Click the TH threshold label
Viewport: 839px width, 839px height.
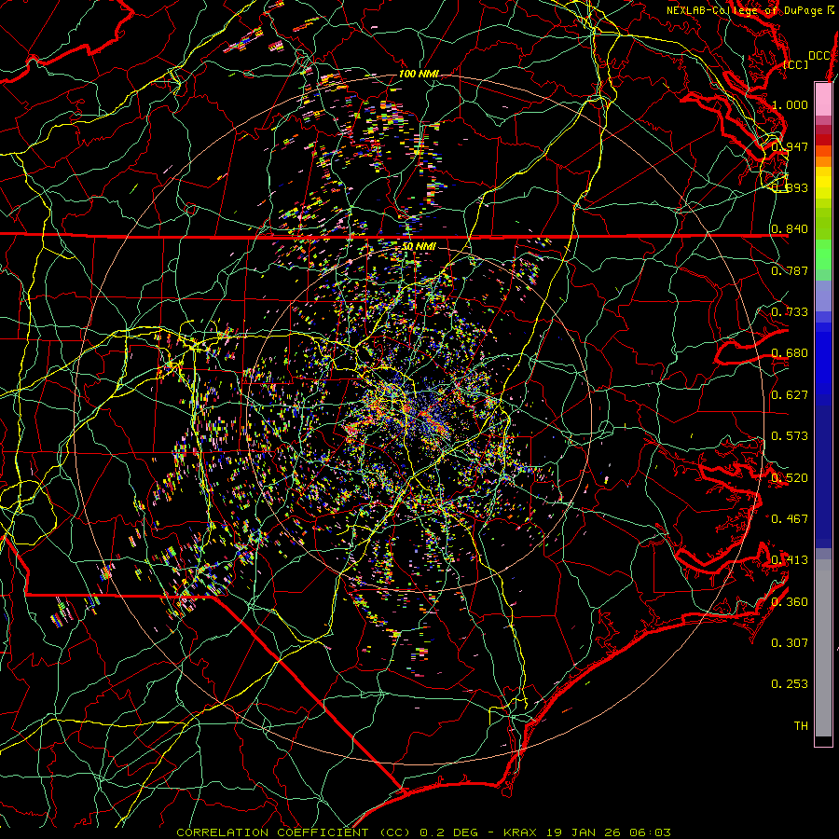(x=801, y=726)
